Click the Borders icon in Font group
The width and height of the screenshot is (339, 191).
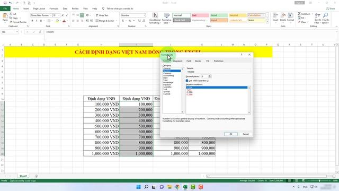49,21
